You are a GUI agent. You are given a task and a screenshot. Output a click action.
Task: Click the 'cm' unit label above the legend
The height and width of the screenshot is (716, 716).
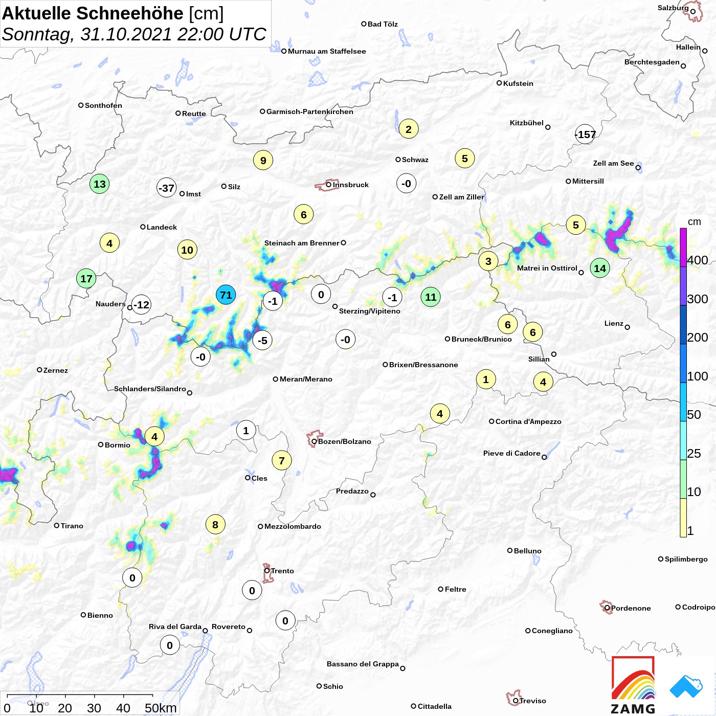click(x=695, y=222)
